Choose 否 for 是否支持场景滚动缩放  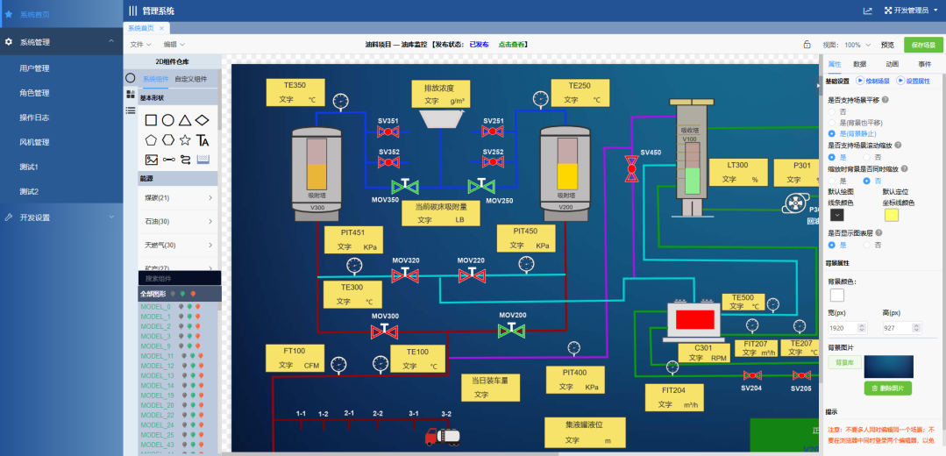(x=868, y=157)
